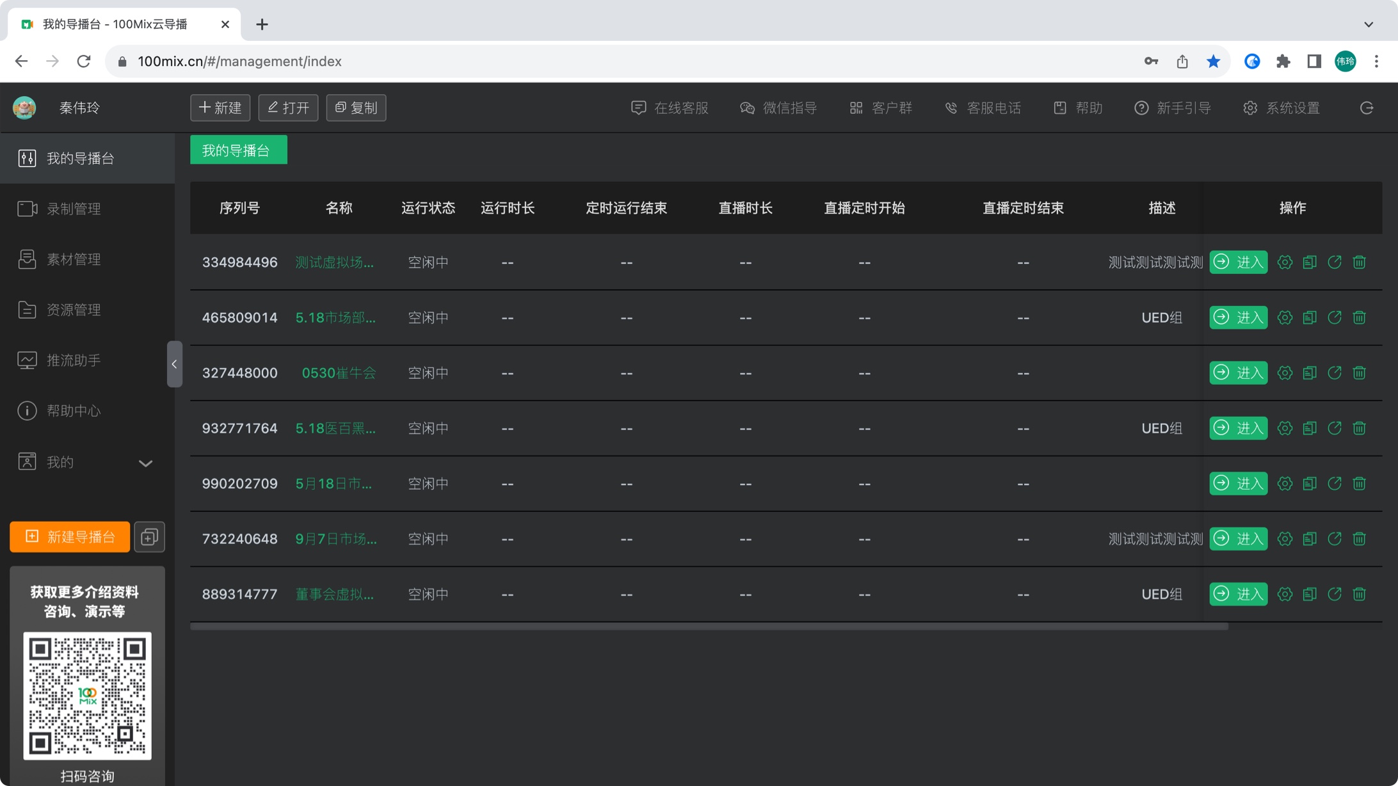Open the Chrome tab search dropdown
Viewport: 1398px width, 786px height.
1369,24
